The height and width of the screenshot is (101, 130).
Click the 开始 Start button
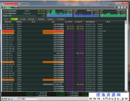click(4, 99)
